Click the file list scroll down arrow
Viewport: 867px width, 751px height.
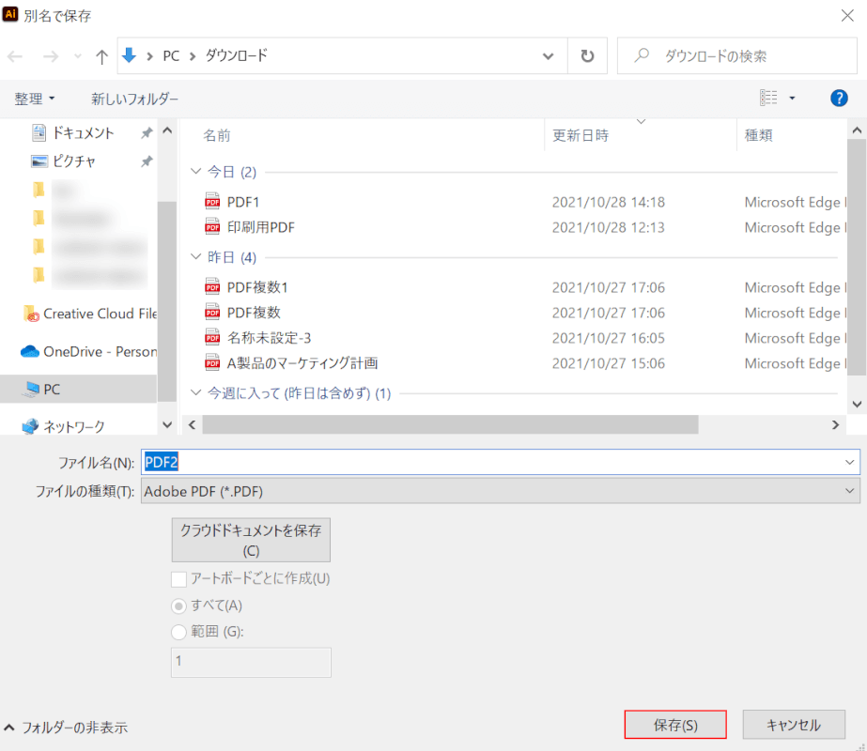(x=857, y=404)
